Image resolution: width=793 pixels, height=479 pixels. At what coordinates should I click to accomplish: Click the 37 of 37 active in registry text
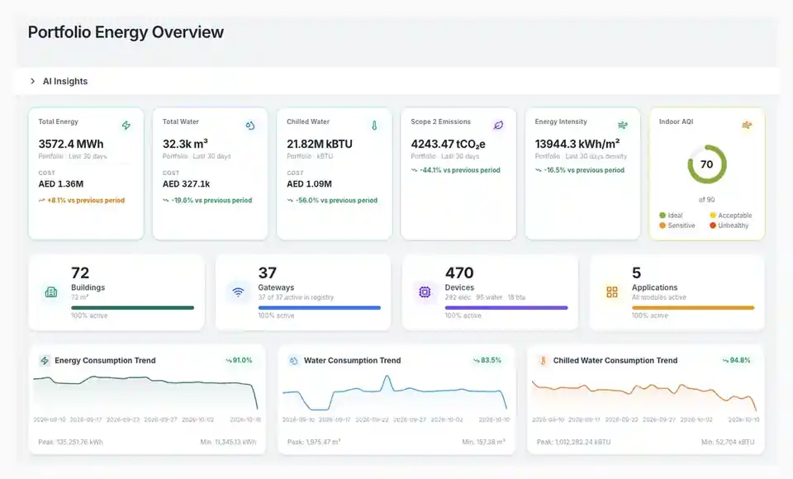coord(296,297)
